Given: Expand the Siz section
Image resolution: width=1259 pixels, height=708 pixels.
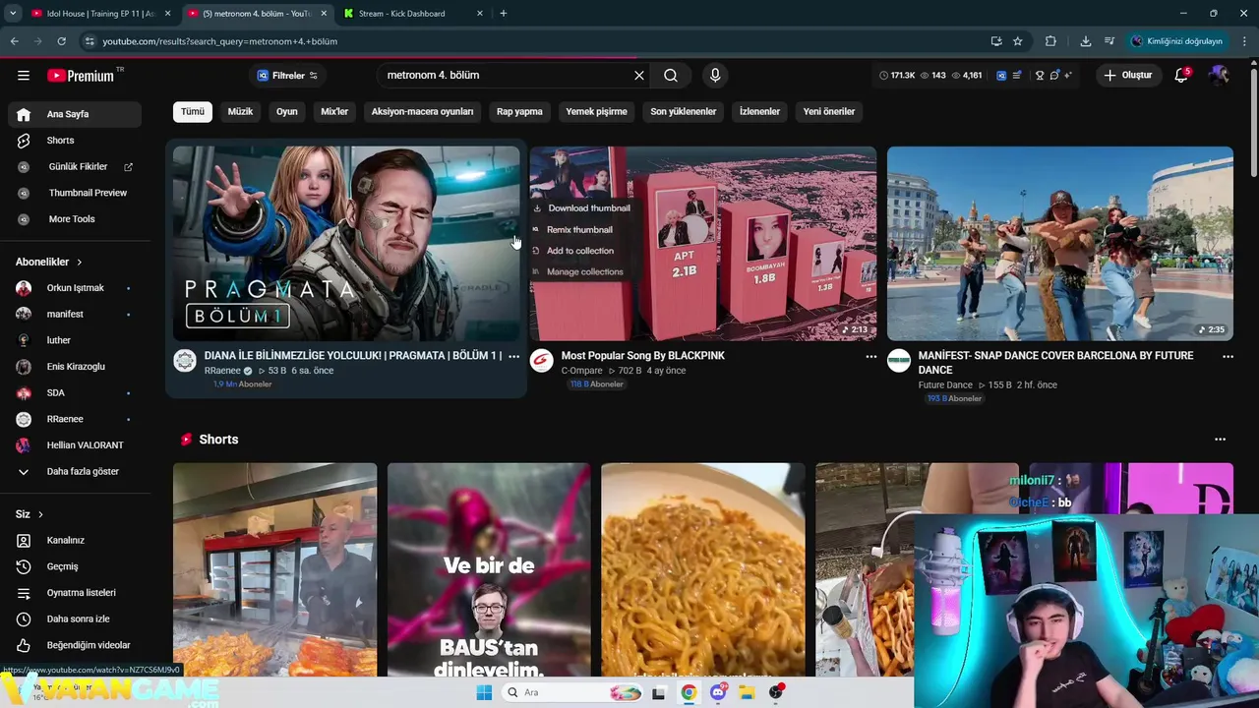Looking at the screenshot, I should point(30,514).
